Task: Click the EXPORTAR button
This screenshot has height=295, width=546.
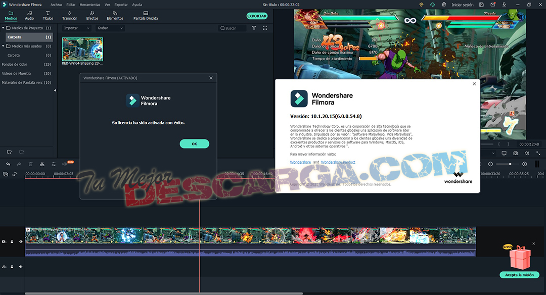Action: 257,16
